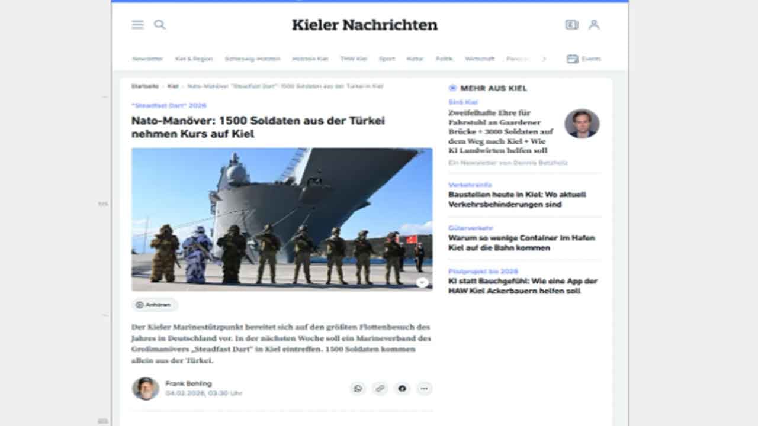Share article on Facebook icon
This screenshot has width=758, height=426.
pos(402,389)
